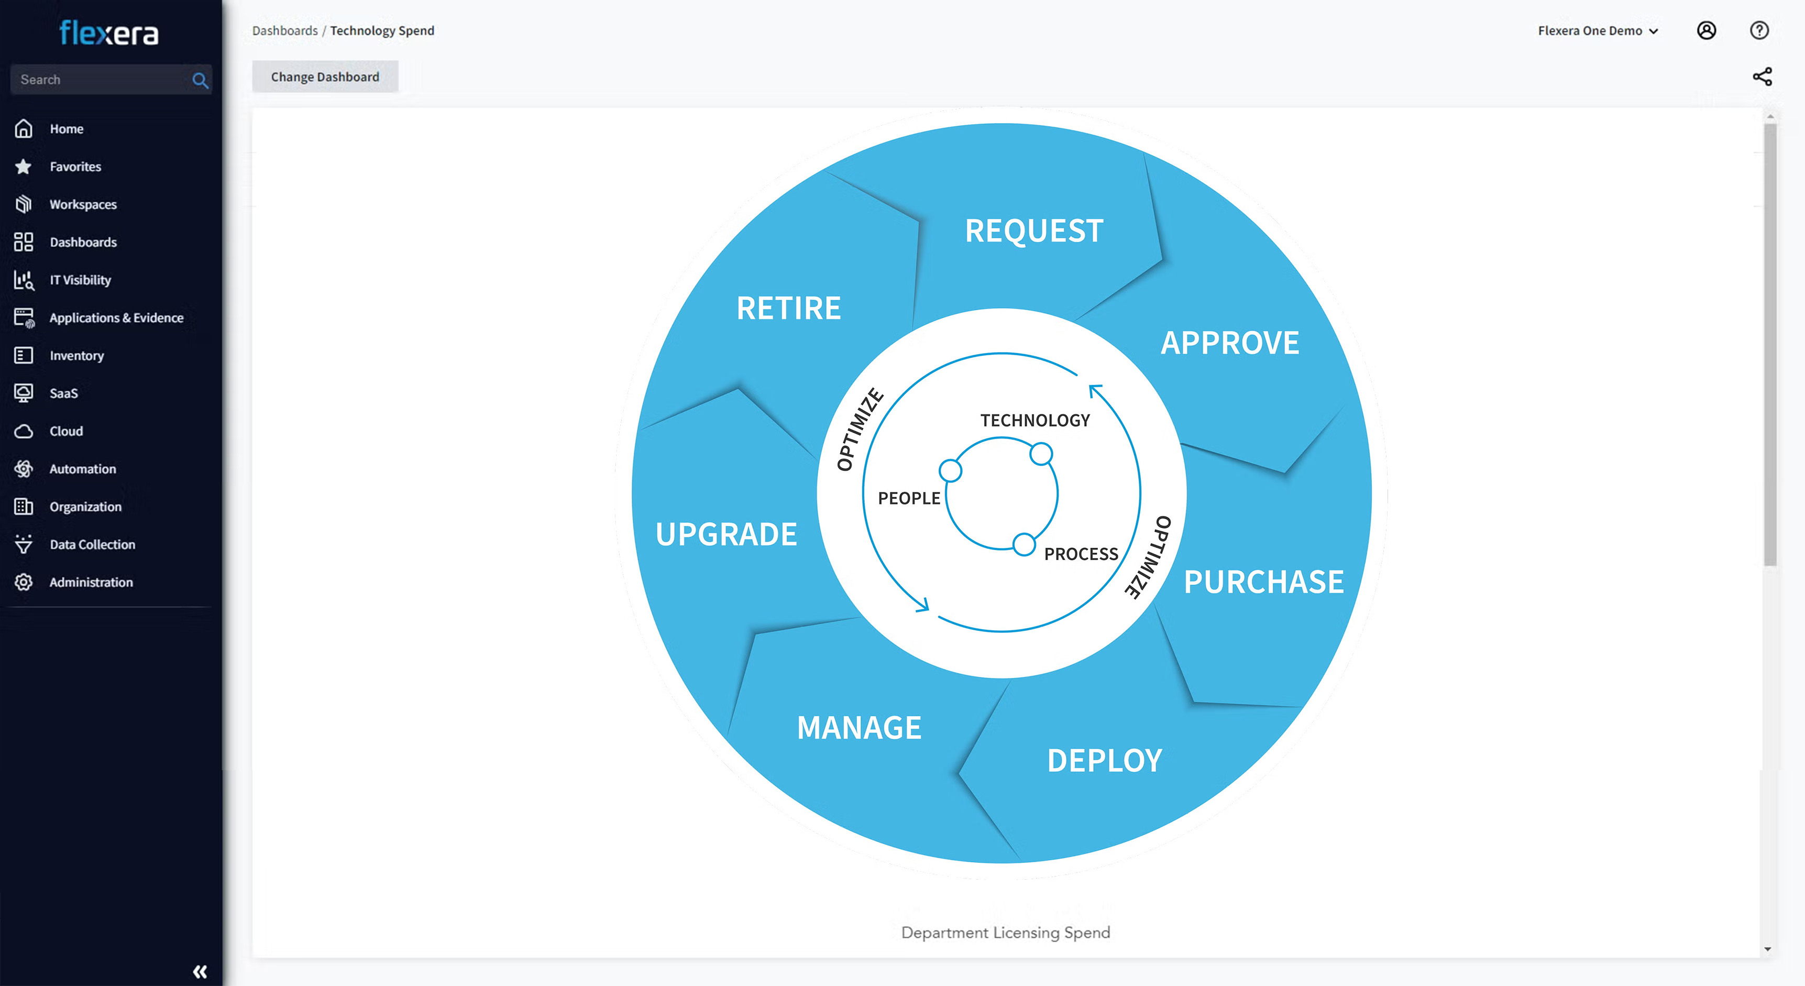Open the Administration menu item

coord(91,583)
